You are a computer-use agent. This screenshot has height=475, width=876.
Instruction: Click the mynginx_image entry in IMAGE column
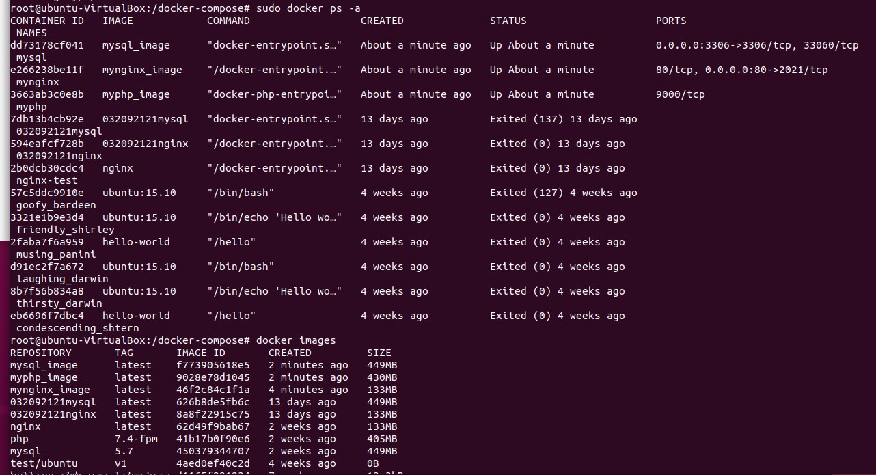[142, 70]
